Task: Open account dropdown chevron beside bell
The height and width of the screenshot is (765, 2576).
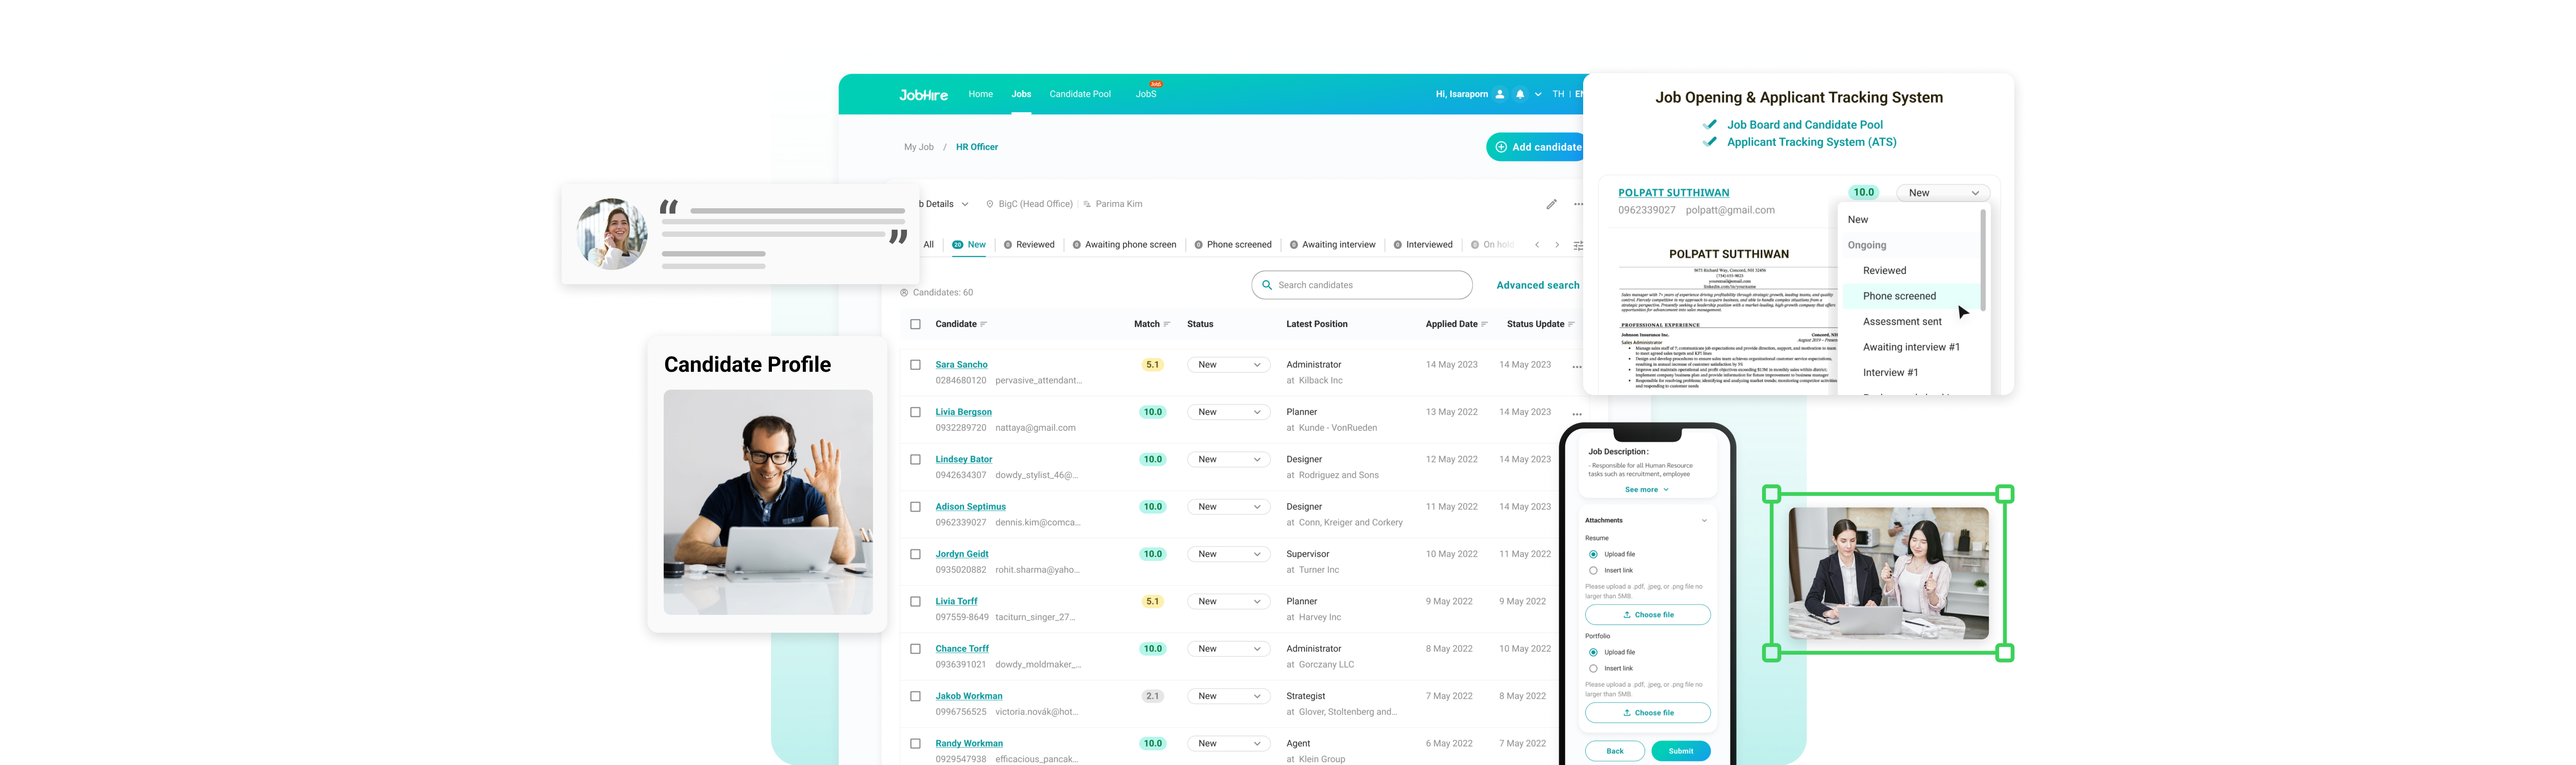Action: pyautogui.click(x=1538, y=95)
